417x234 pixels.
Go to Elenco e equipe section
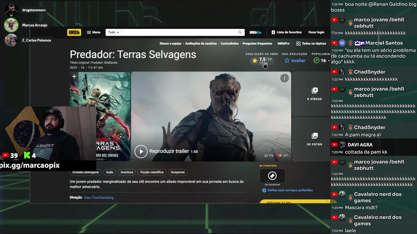[170, 44]
